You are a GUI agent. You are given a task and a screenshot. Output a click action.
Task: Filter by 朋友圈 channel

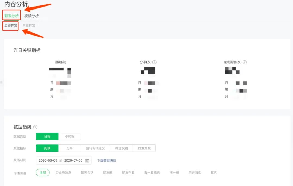108,173
